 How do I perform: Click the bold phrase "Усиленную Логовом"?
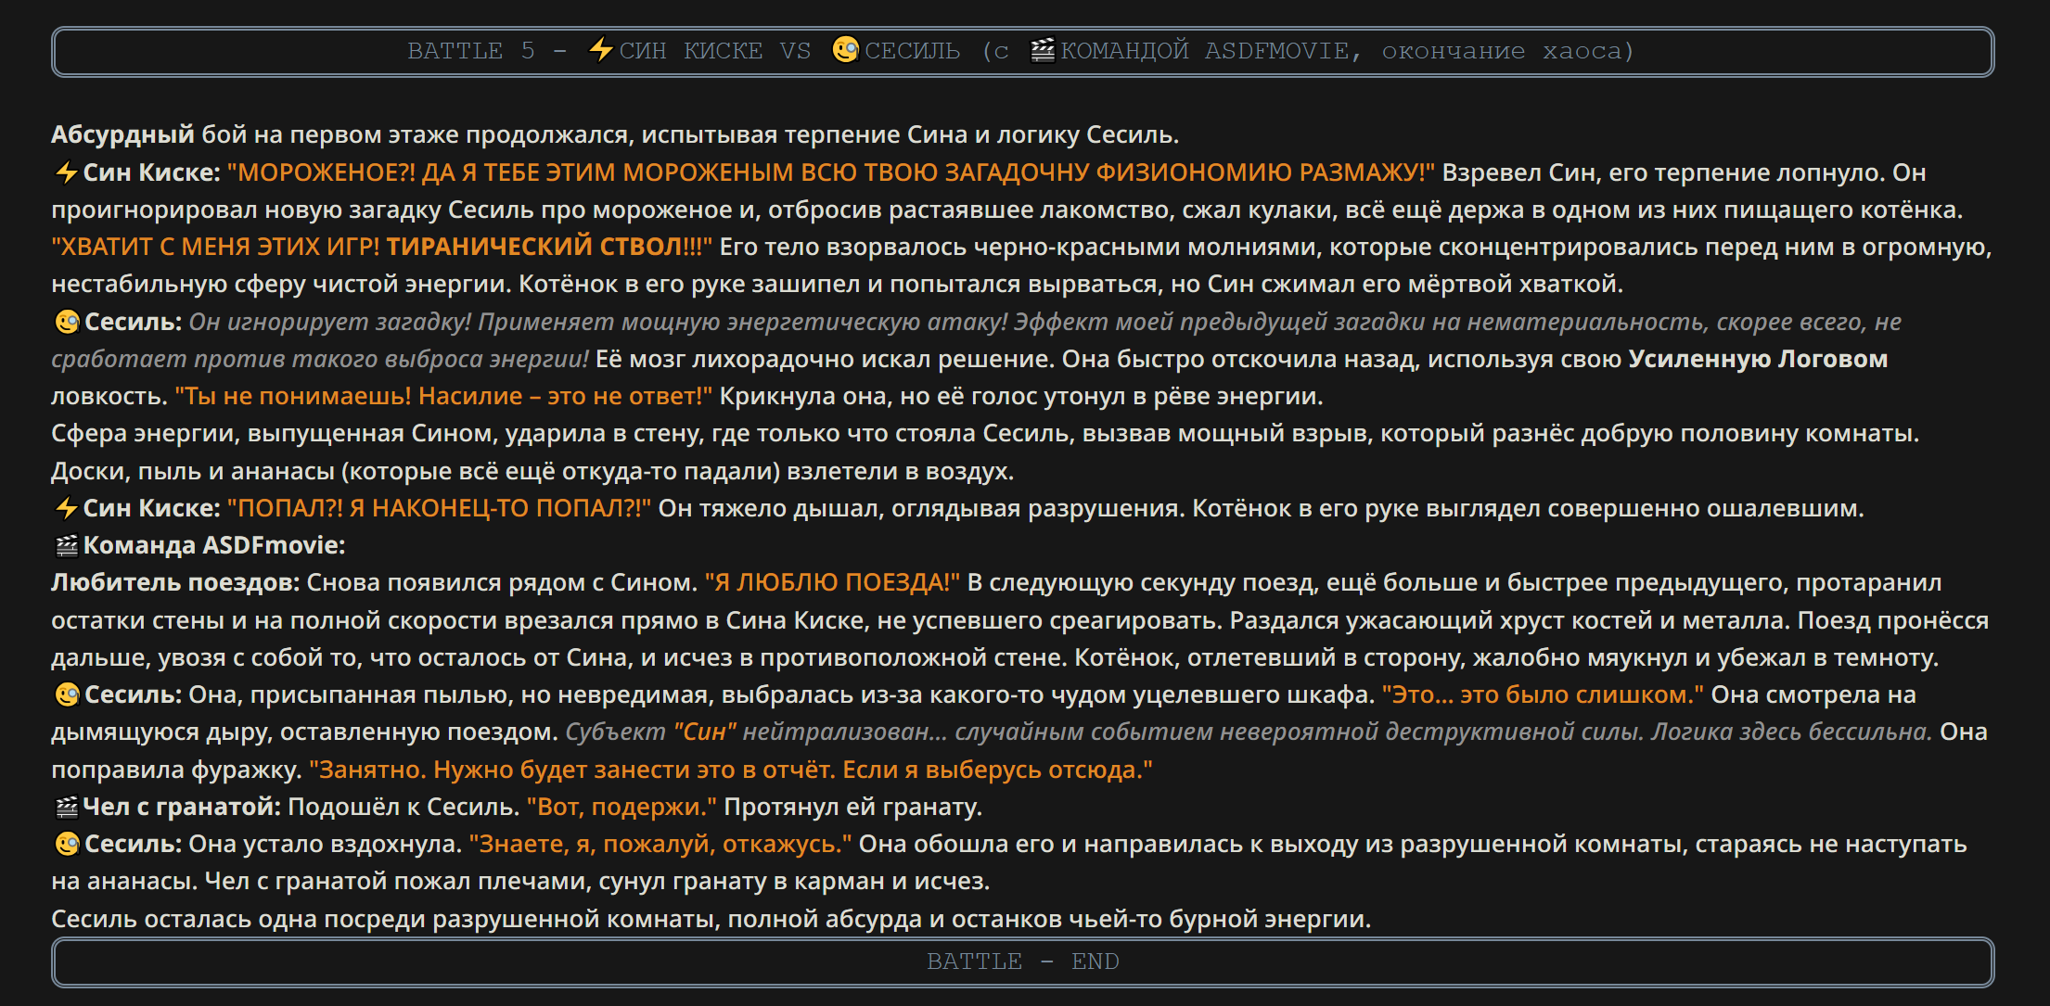point(1758,359)
